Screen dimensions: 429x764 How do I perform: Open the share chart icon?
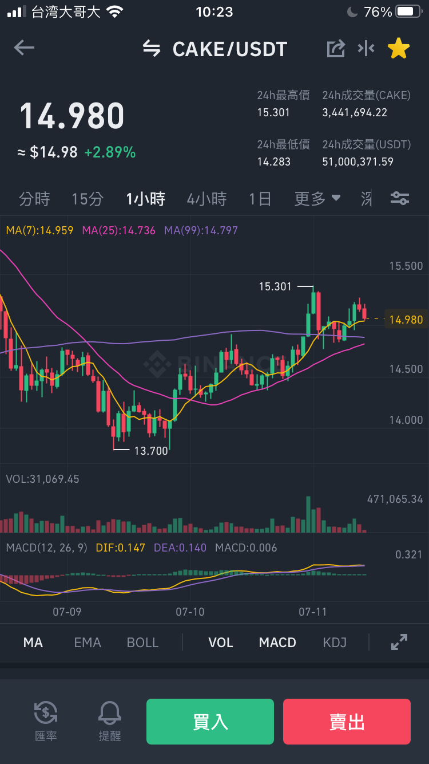336,49
